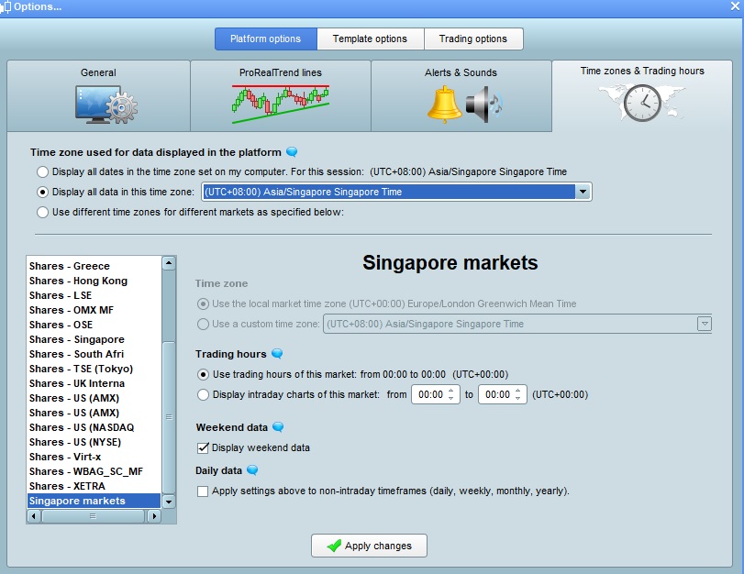Close the Options window
Viewport: 744px width, 574px height.
(735, 6)
